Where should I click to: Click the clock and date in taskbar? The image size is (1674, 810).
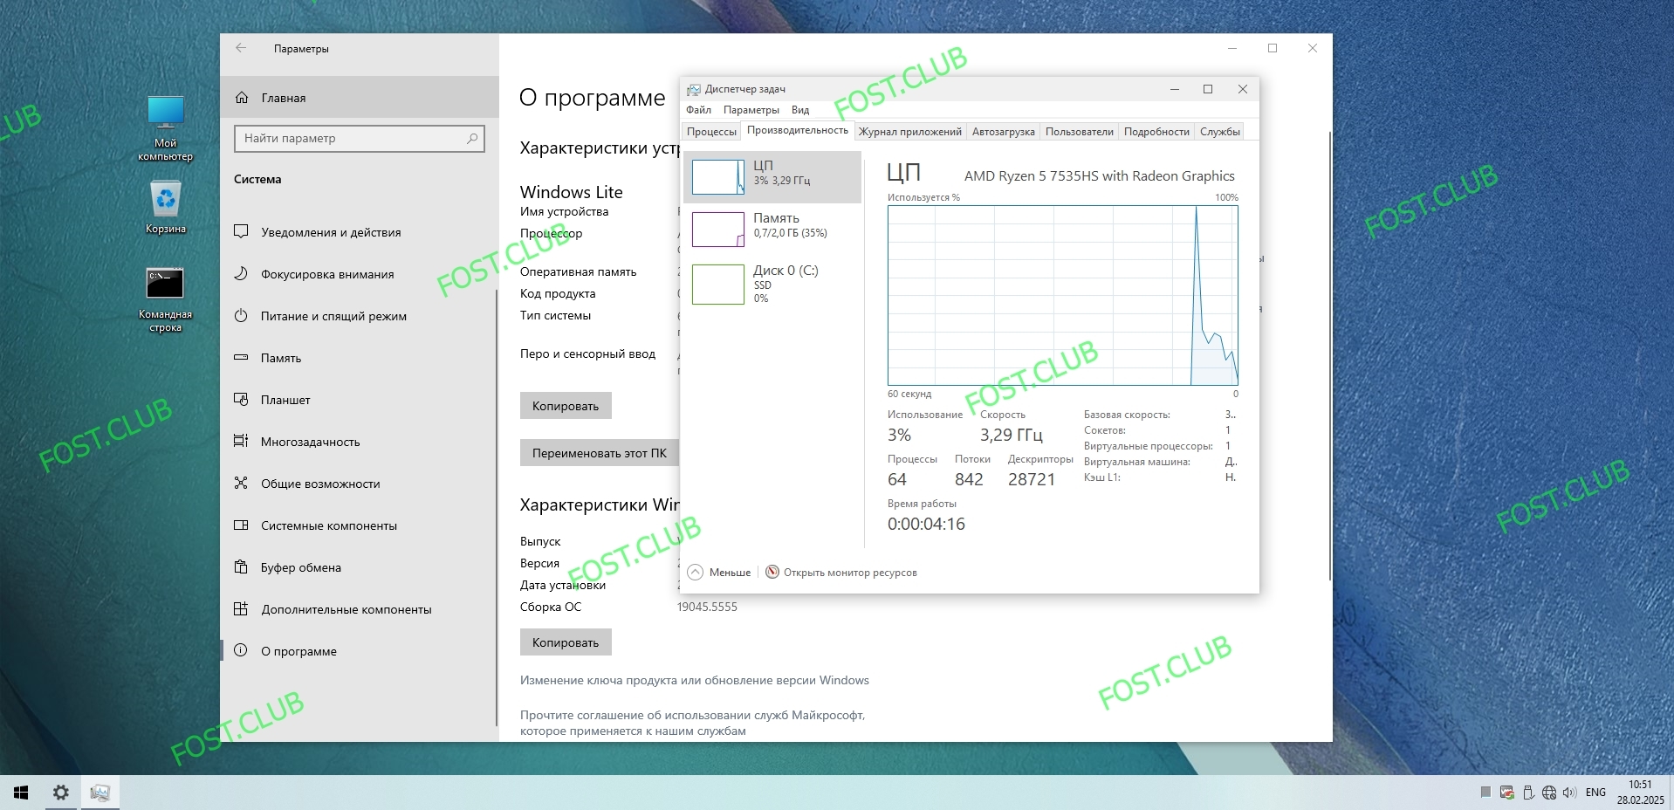[x=1640, y=793]
